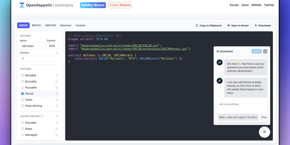The width and height of the screenshot is (290, 145).
Task: Select the Roles radio button
Action: tap(23, 129)
